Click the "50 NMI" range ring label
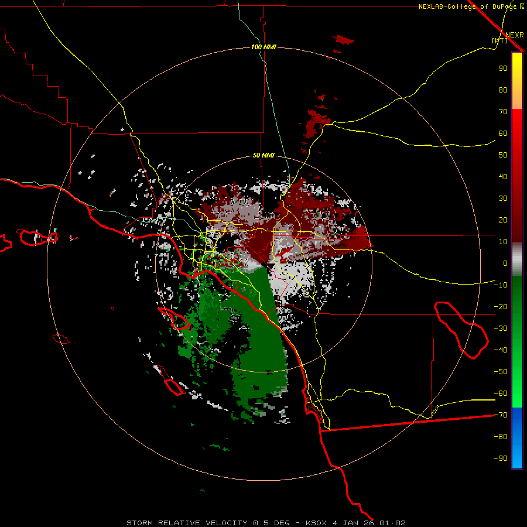Image resolution: width=527 pixels, height=527 pixels. 263,155
